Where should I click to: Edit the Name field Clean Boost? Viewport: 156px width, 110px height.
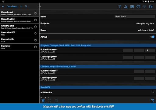coord(135,16)
